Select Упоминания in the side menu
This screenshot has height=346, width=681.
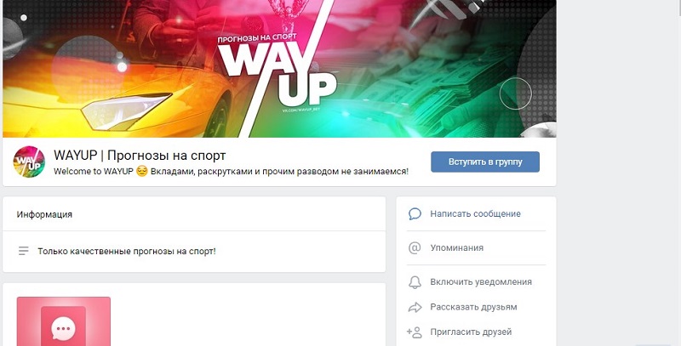click(x=456, y=247)
